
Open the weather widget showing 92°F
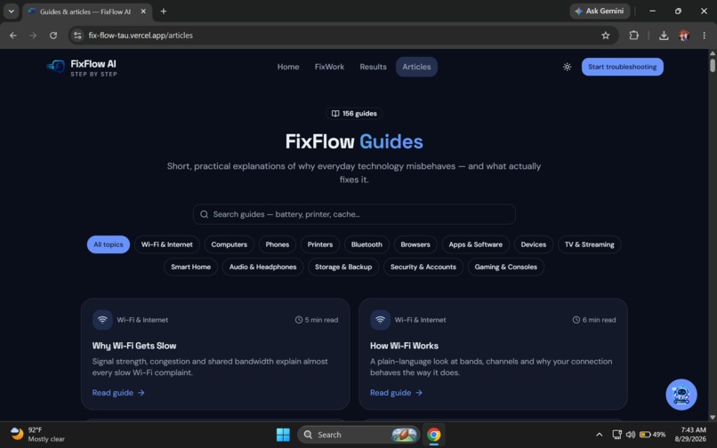click(37, 435)
